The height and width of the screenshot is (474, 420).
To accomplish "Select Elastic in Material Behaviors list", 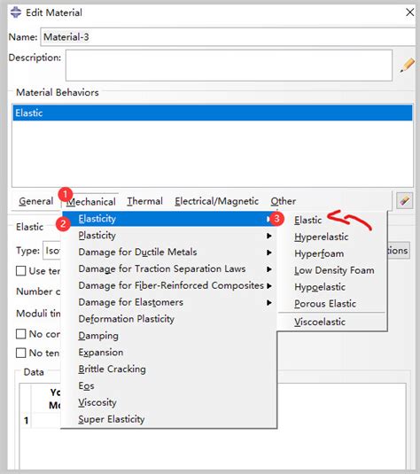I will click(213, 113).
